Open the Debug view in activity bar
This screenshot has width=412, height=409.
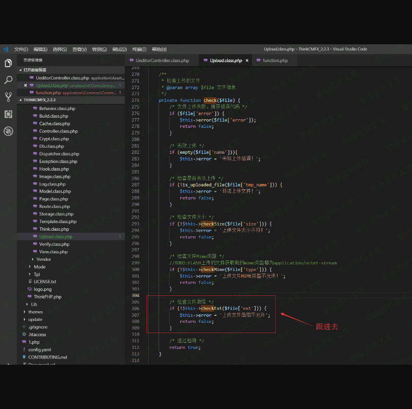coord(8,131)
